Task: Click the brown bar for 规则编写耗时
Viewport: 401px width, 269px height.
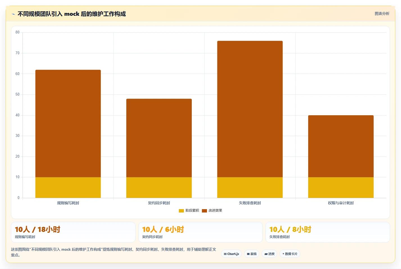Action: point(68,123)
